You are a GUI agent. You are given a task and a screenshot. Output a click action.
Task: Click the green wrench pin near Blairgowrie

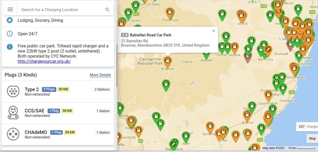173,145
